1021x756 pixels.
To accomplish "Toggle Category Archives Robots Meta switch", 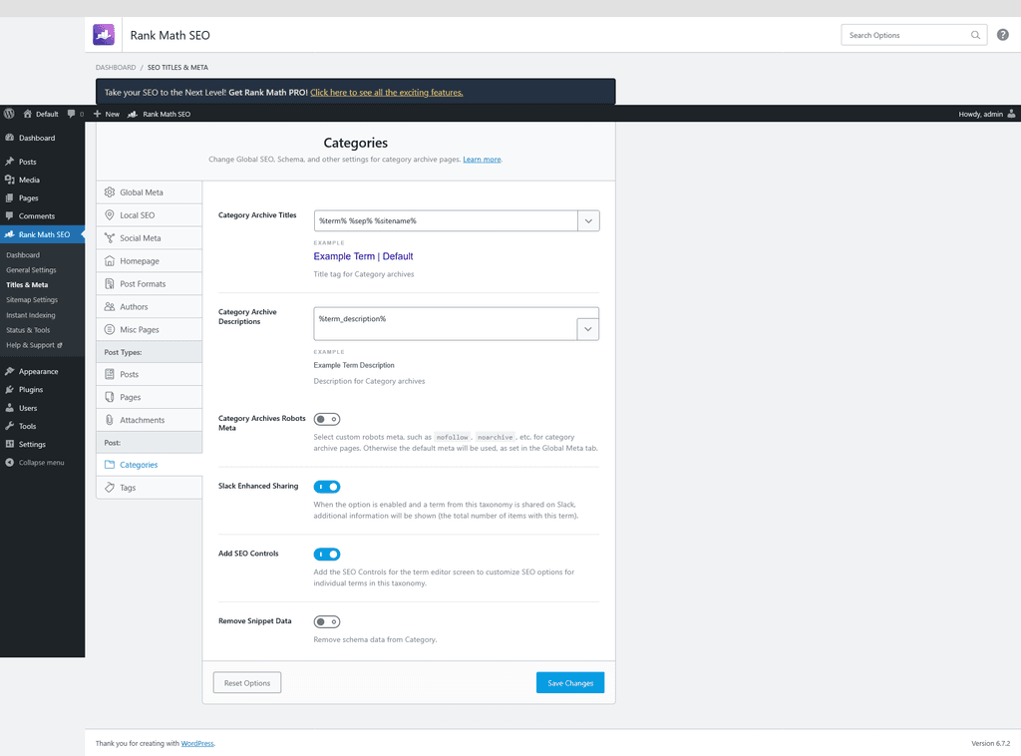I will tap(327, 419).
